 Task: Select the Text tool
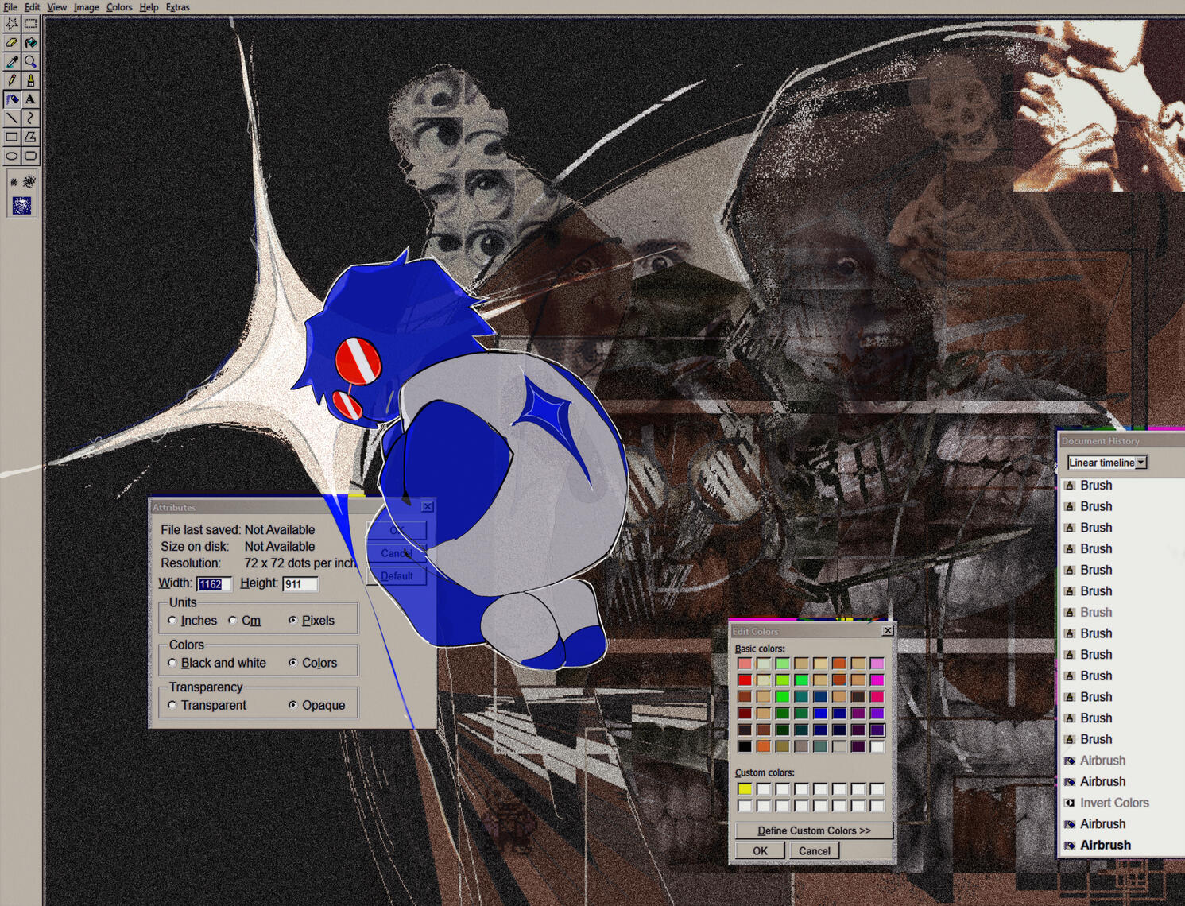click(30, 99)
